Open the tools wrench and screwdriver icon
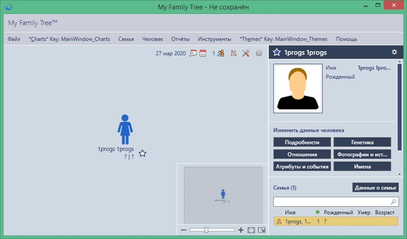The image size is (407, 239). pyautogui.click(x=245, y=53)
